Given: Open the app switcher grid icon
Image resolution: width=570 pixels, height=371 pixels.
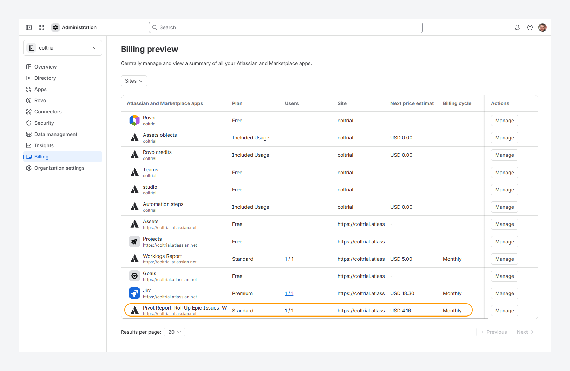Looking at the screenshot, I should (41, 27).
